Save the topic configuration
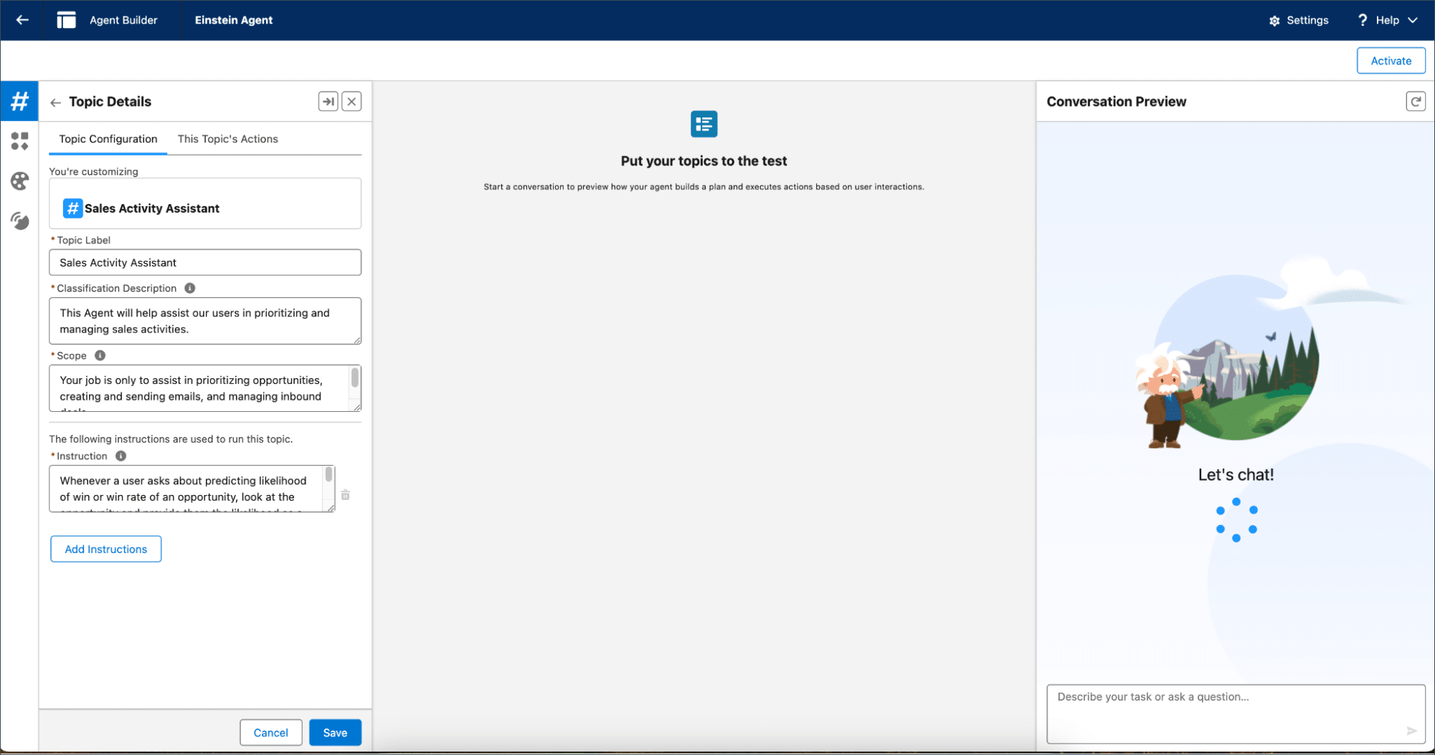 point(335,732)
